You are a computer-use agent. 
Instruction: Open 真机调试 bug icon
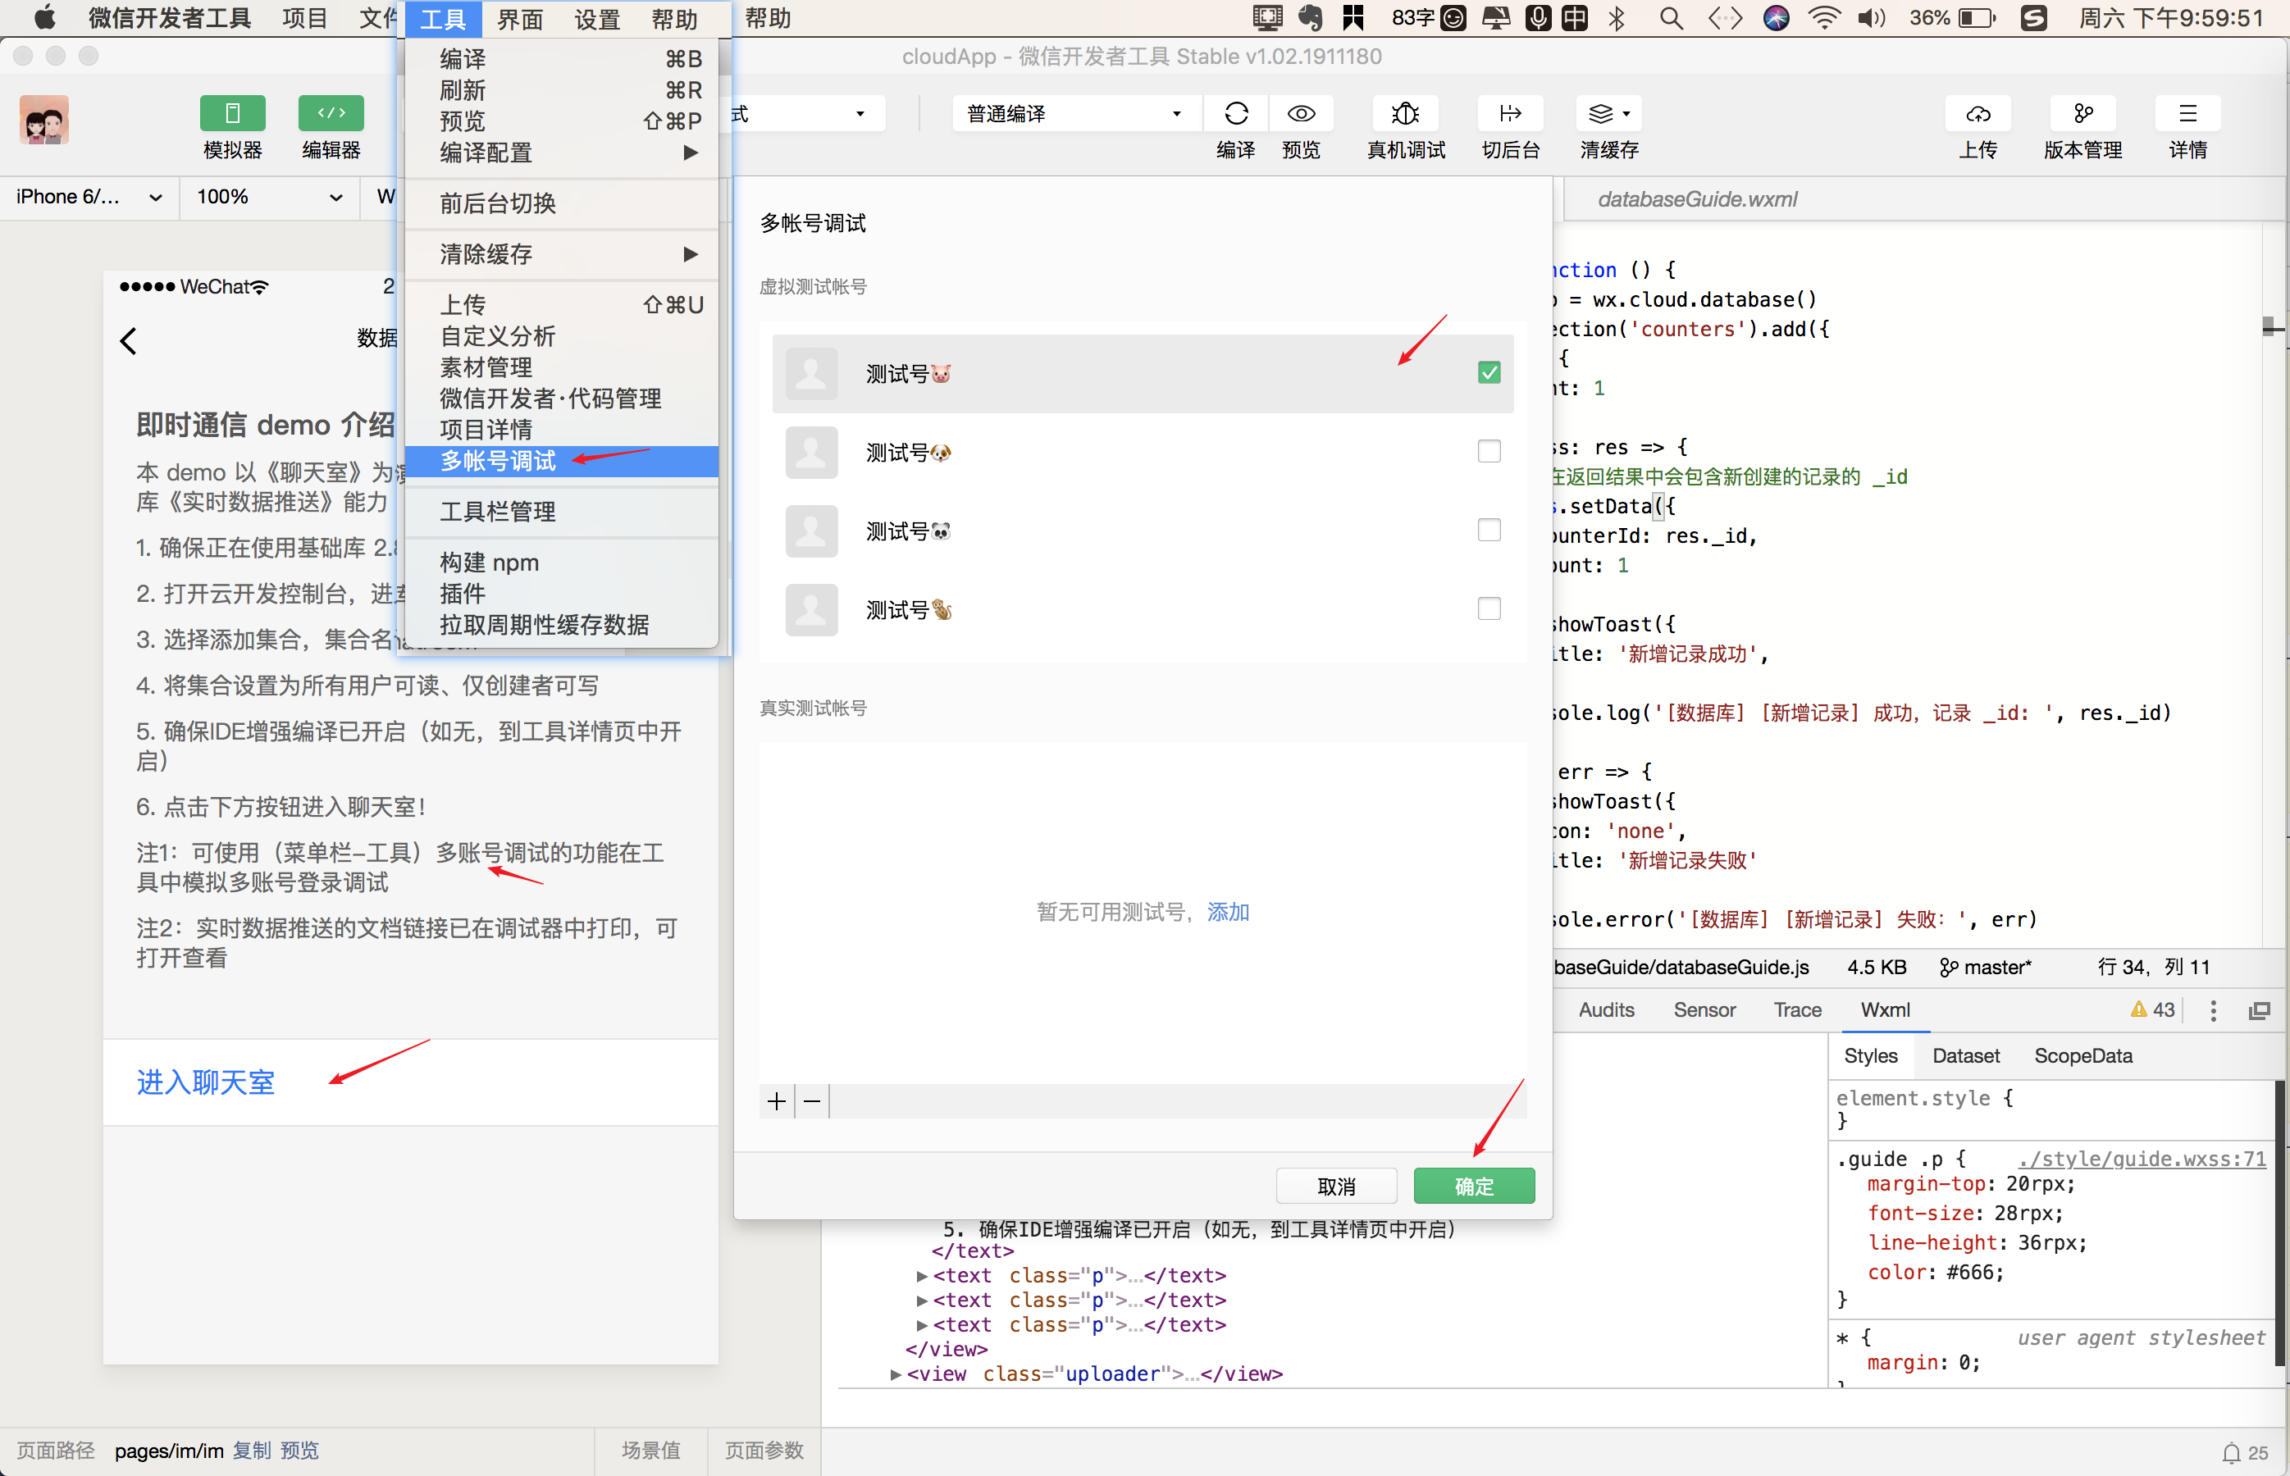coord(1405,114)
